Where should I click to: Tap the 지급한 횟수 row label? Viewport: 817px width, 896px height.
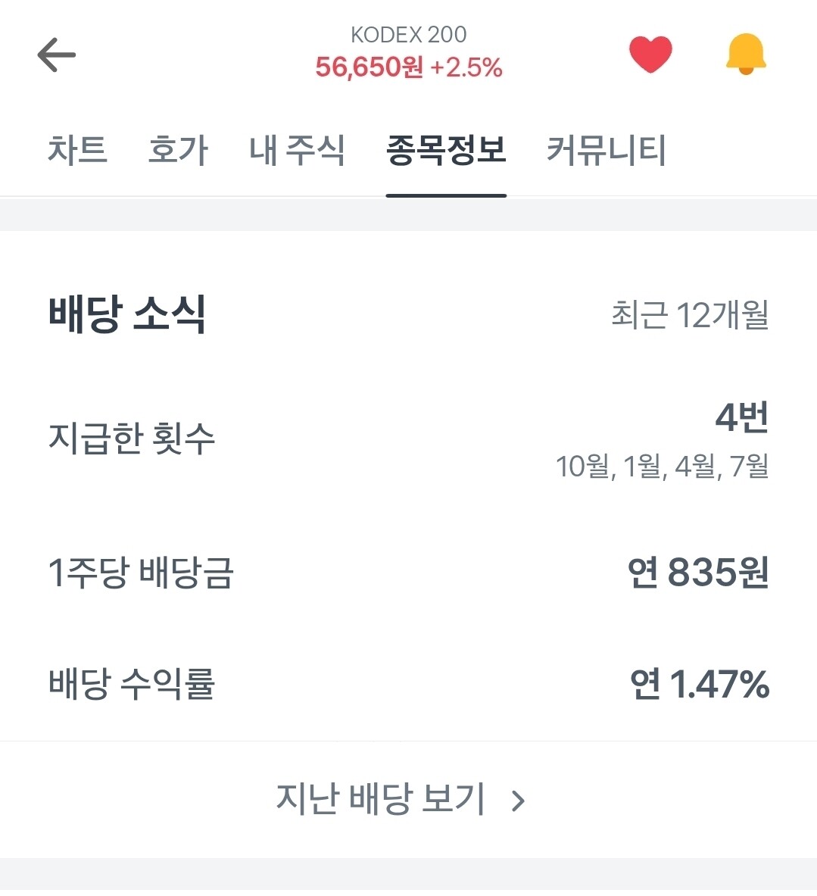coord(132,438)
